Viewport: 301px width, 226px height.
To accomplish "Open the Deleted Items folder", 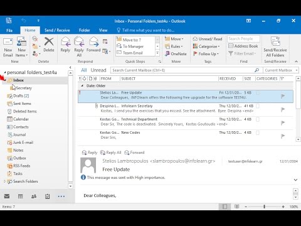I will (24, 111).
